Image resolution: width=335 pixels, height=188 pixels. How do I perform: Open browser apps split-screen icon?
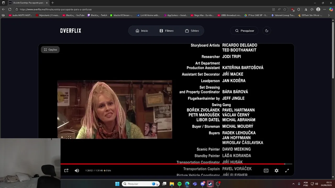pos(273,9)
